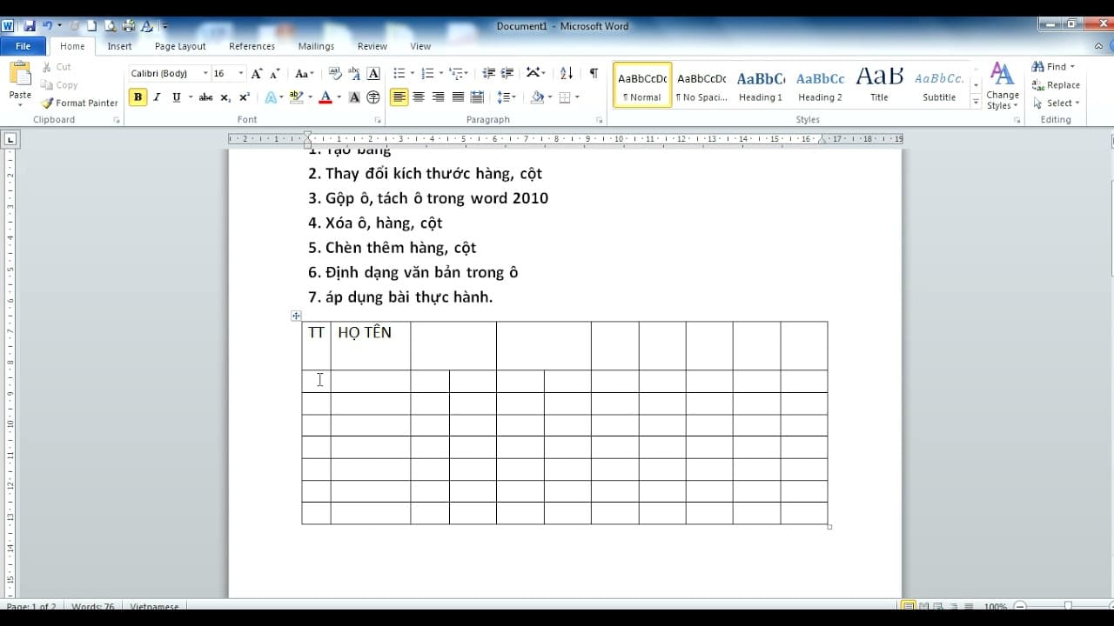The height and width of the screenshot is (626, 1114).
Task: Click the Quick Print icon
Action: [129, 26]
